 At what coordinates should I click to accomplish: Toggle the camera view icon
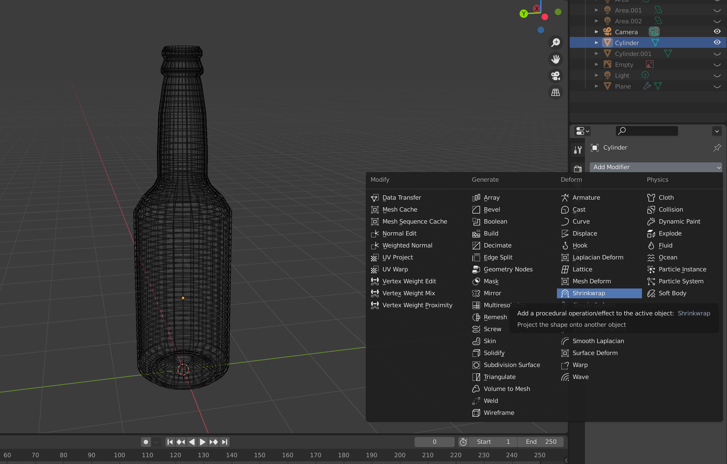tap(555, 76)
